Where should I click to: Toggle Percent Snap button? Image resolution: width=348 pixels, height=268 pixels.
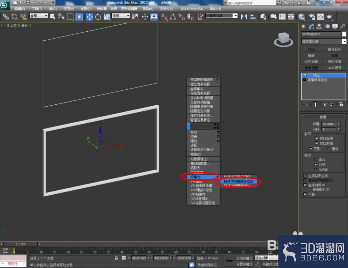(x=182, y=17)
